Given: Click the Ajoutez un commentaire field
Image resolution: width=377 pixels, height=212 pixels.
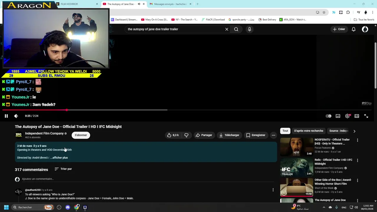Looking at the screenshot, I should (x=147, y=179).
